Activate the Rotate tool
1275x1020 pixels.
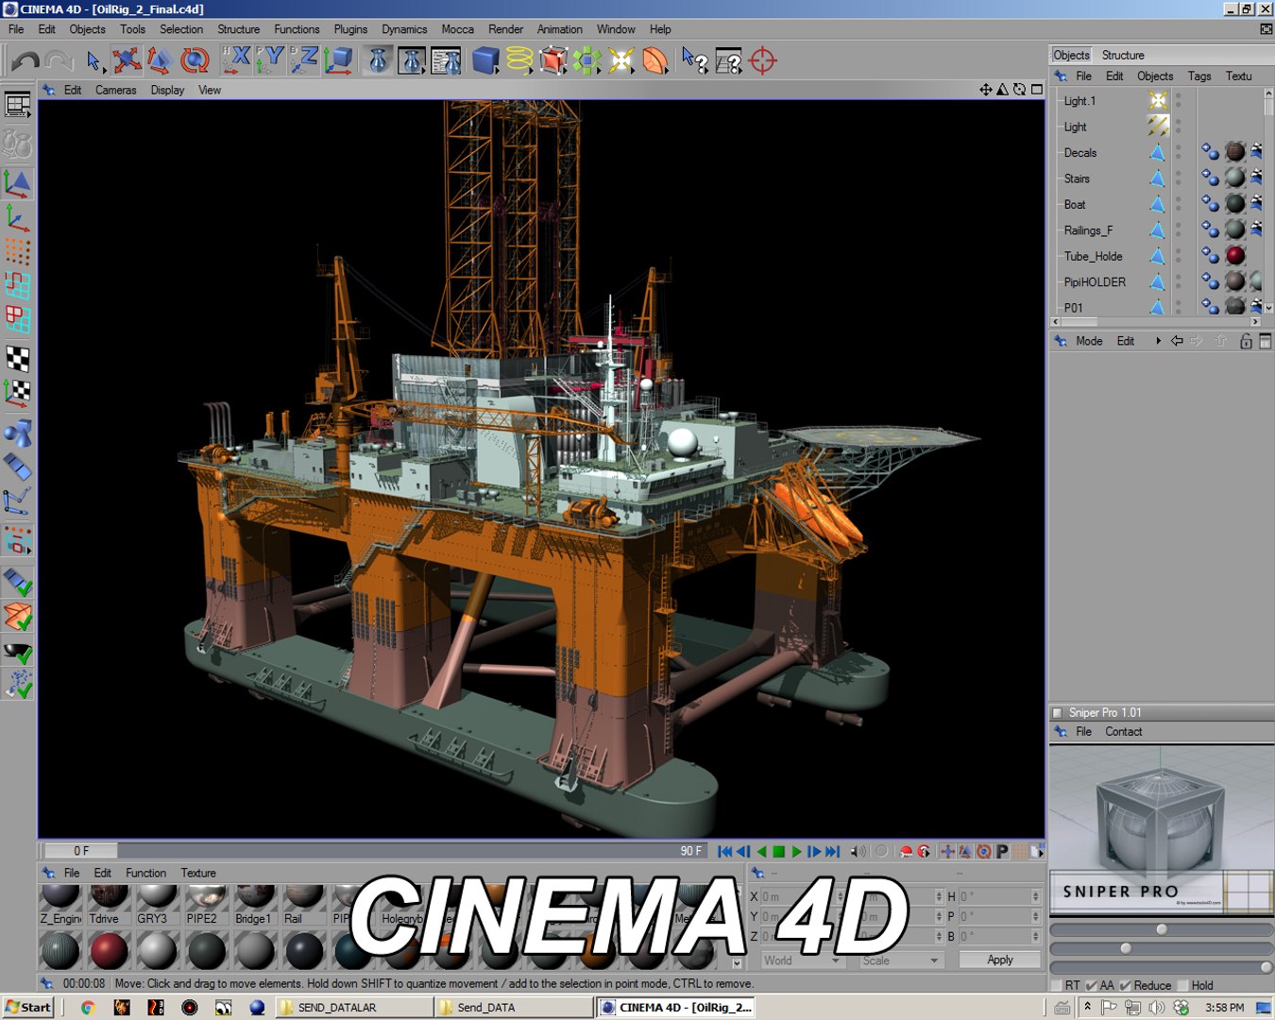pos(195,61)
